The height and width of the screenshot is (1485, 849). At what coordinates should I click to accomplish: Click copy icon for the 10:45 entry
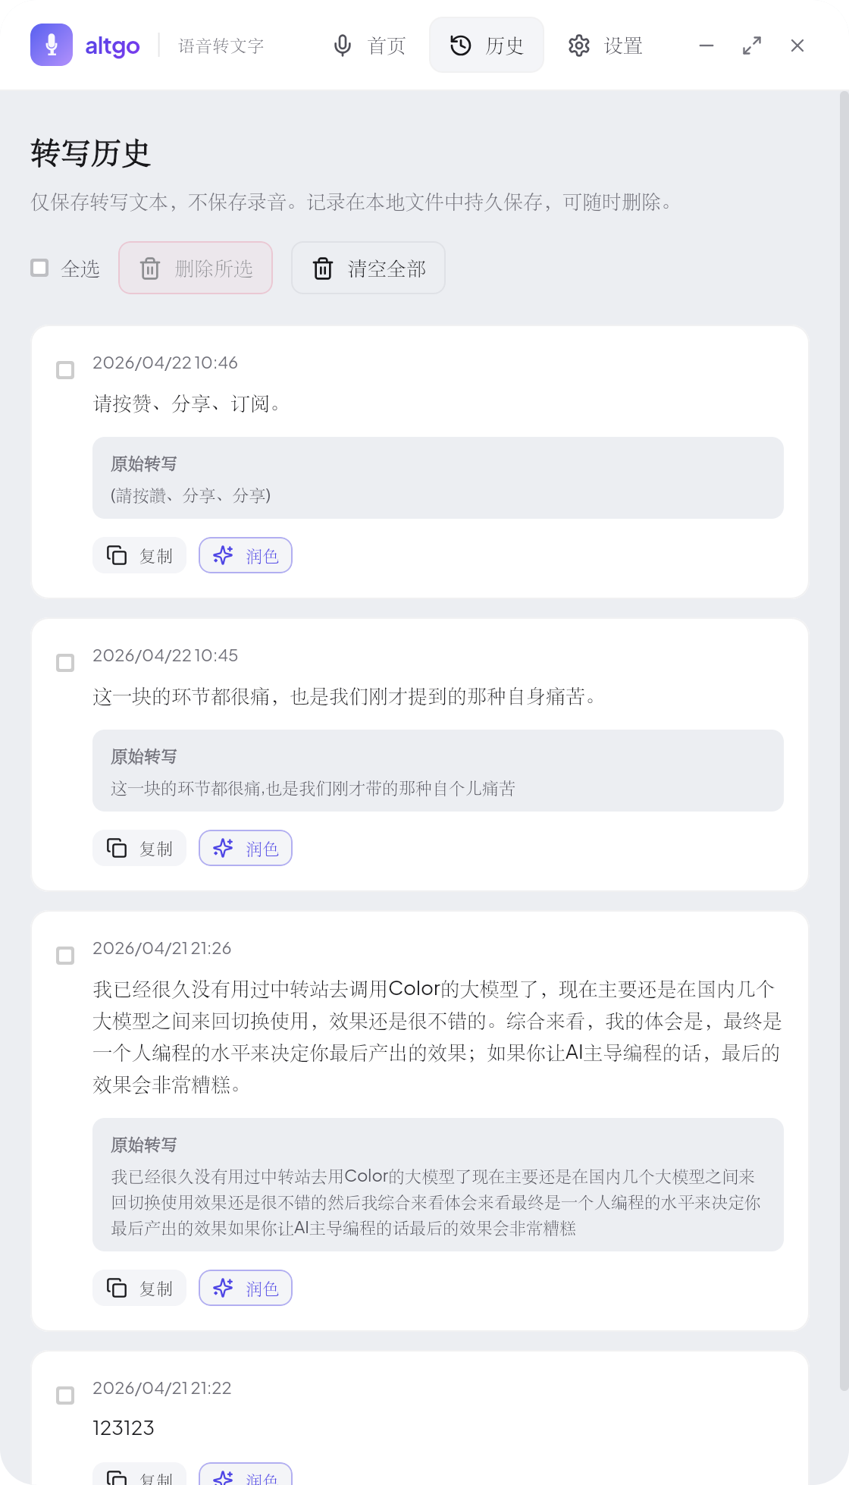pos(117,848)
